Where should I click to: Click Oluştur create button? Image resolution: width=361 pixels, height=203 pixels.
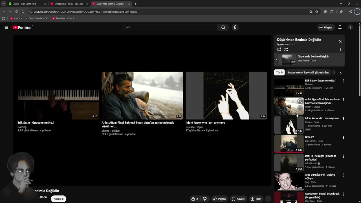tap(325, 27)
